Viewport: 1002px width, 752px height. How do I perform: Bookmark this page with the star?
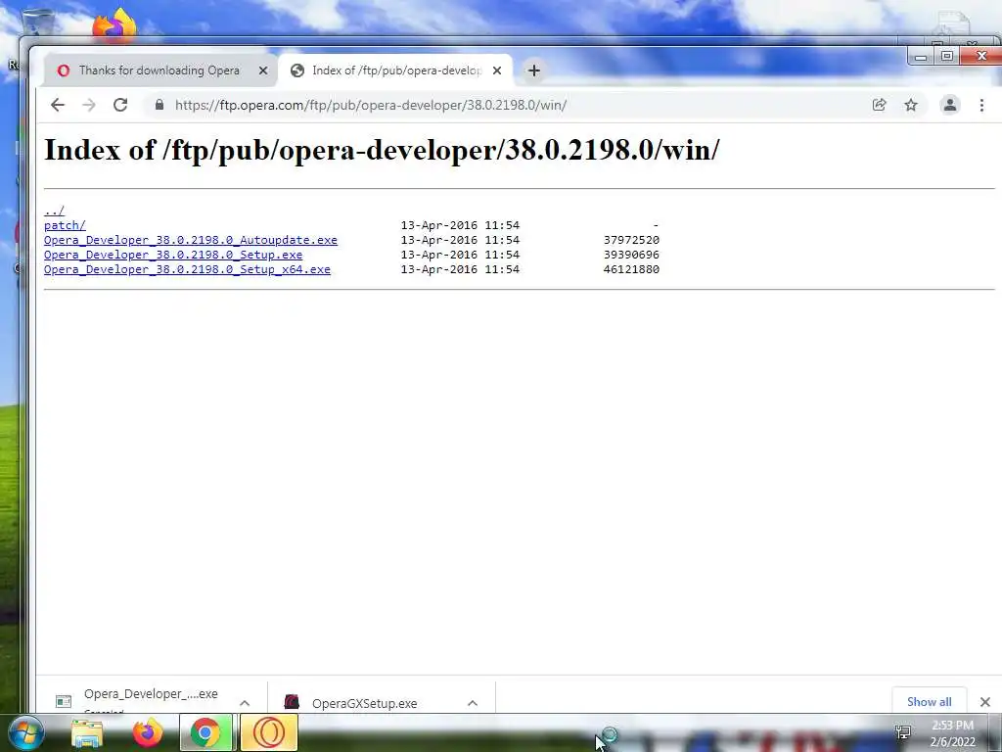coord(911,105)
